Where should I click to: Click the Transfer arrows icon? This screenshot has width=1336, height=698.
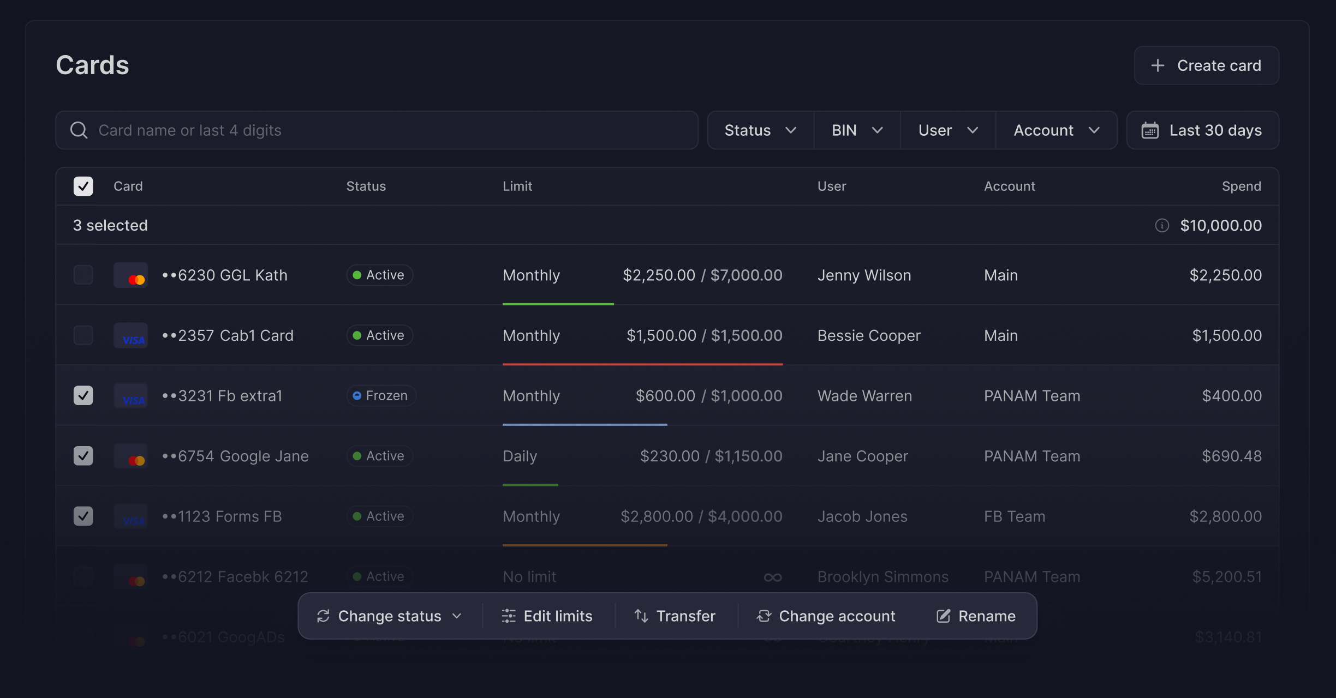641,616
